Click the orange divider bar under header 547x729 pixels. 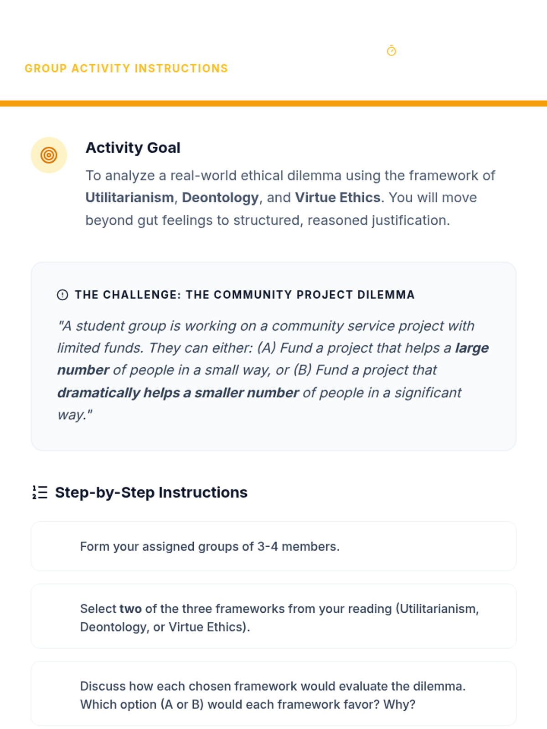point(273,103)
